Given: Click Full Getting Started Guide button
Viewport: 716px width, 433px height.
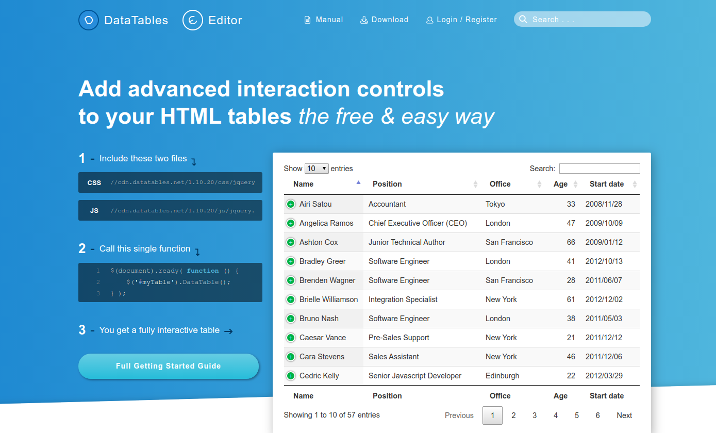Looking at the screenshot, I should [x=169, y=366].
